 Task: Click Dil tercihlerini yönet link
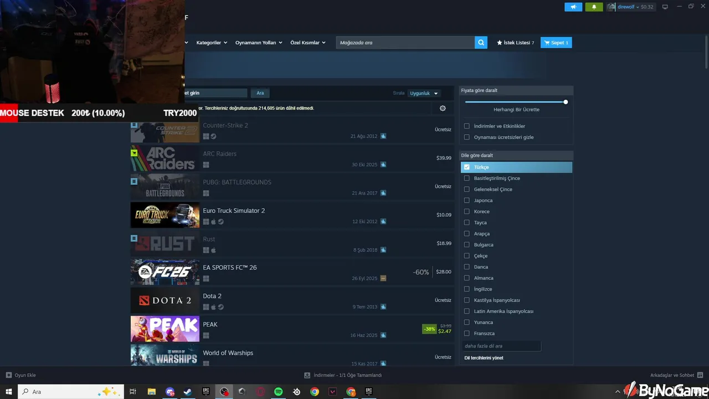click(x=484, y=358)
